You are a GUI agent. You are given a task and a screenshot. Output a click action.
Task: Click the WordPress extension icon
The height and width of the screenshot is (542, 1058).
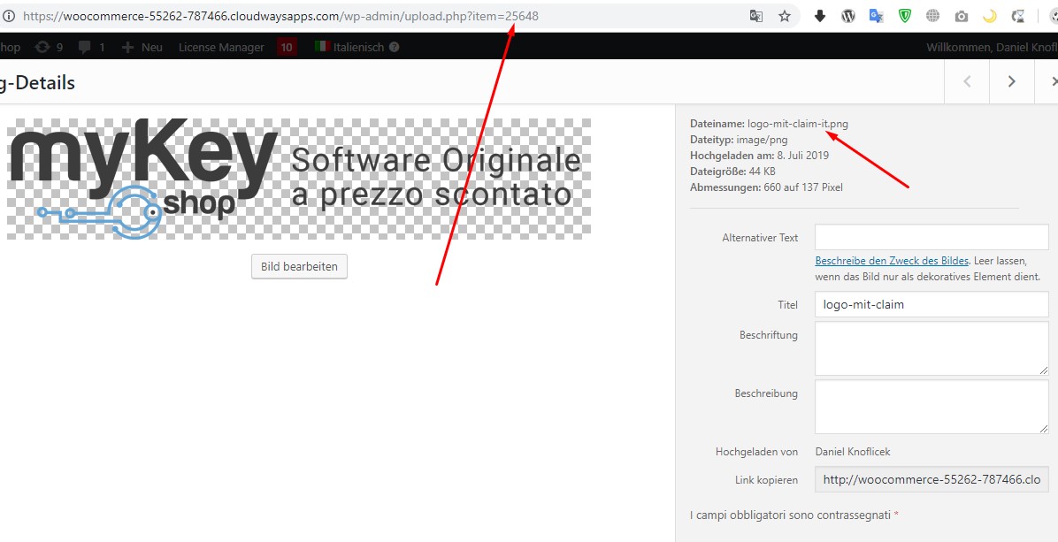click(x=848, y=16)
